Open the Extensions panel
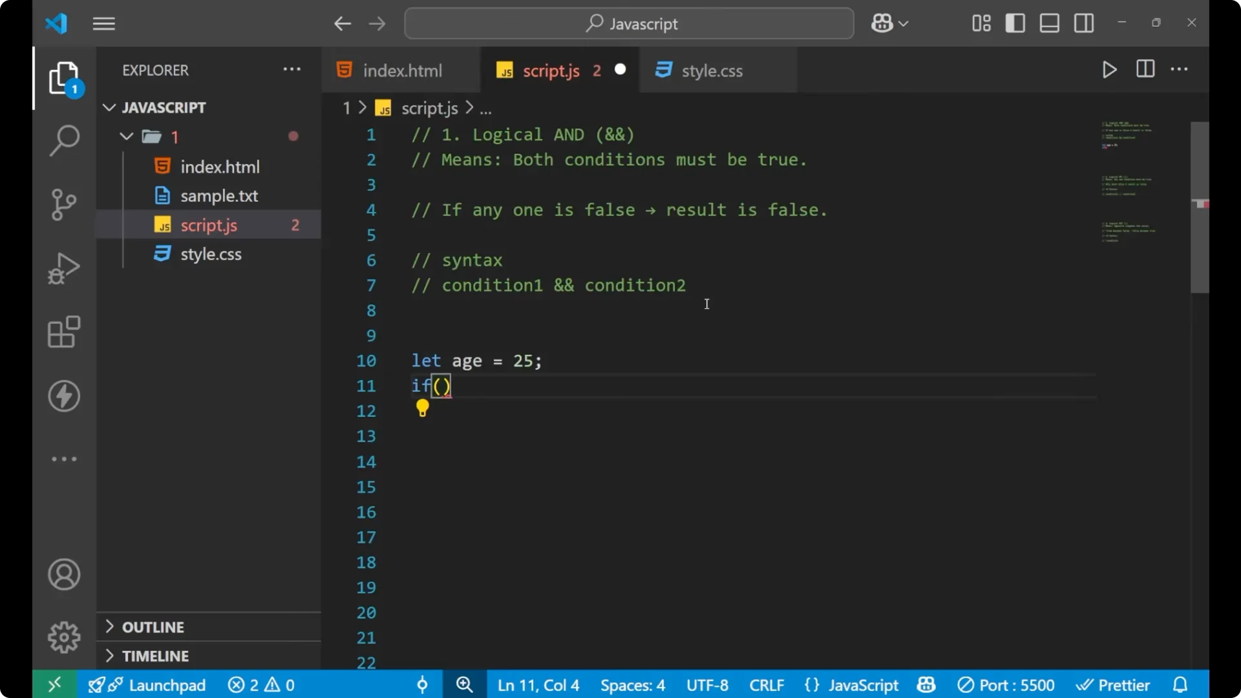The width and height of the screenshot is (1241, 698). [63, 332]
